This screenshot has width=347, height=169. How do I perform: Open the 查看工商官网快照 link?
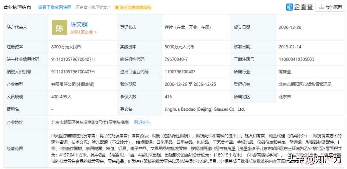point(55,7)
